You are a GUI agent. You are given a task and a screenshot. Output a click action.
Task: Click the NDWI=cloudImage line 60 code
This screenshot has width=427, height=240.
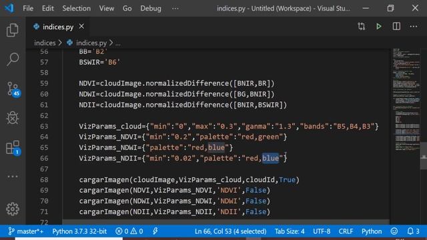pos(177,94)
